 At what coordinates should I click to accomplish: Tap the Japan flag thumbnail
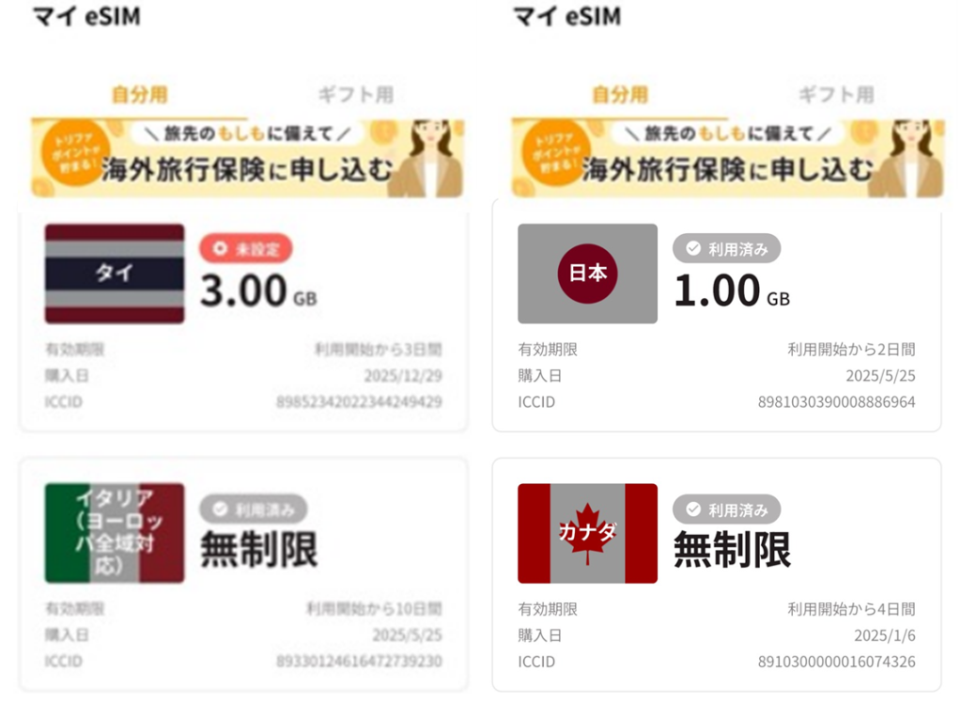[587, 274]
